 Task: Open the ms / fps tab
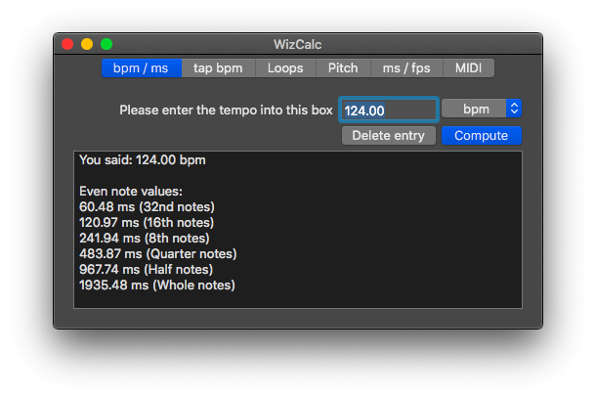click(406, 68)
